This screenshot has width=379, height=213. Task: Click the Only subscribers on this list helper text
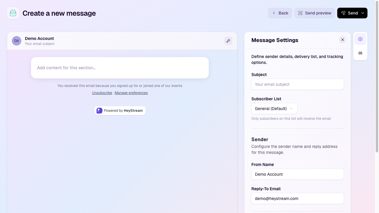tap(291, 119)
